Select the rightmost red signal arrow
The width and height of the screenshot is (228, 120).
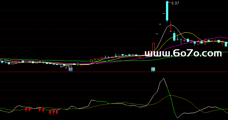coord(57,112)
